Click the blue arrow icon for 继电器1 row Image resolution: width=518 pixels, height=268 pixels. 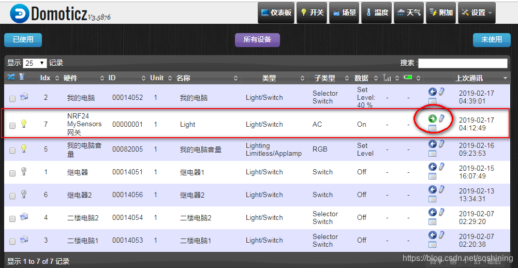432,167
